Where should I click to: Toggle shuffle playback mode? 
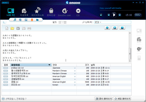click(x=130, y=15)
